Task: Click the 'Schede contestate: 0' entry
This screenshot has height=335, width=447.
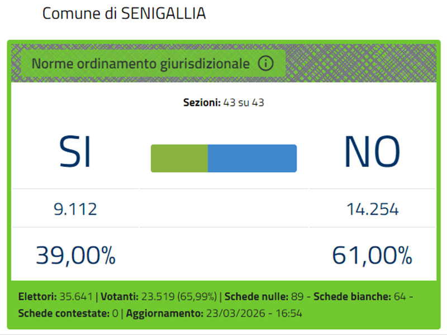Action: point(68,313)
